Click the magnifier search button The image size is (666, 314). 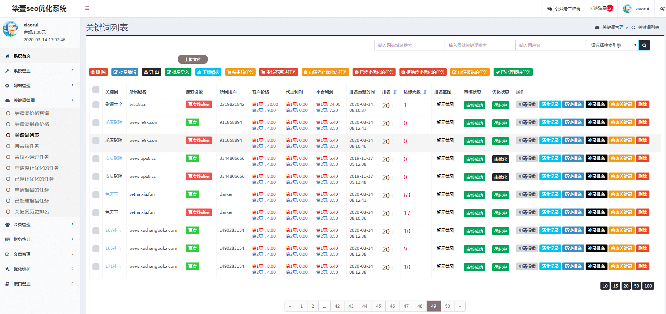tap(644, 45)
